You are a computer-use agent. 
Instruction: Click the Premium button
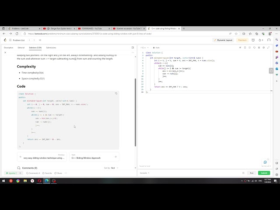(242, 40)
